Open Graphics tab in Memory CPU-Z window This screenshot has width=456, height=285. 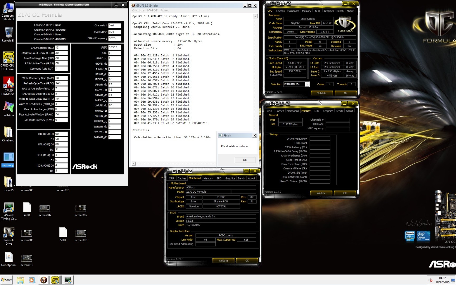point(328,111)
